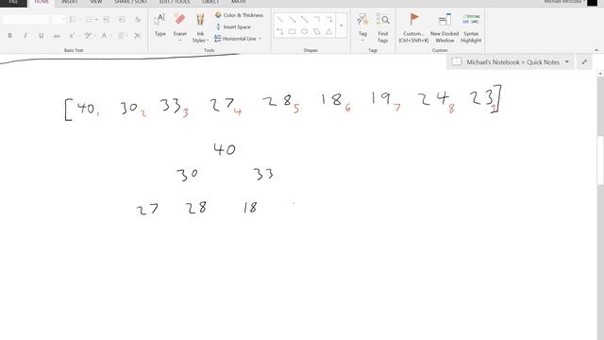Open the highlight color dropdown arrow

(95, 36)
